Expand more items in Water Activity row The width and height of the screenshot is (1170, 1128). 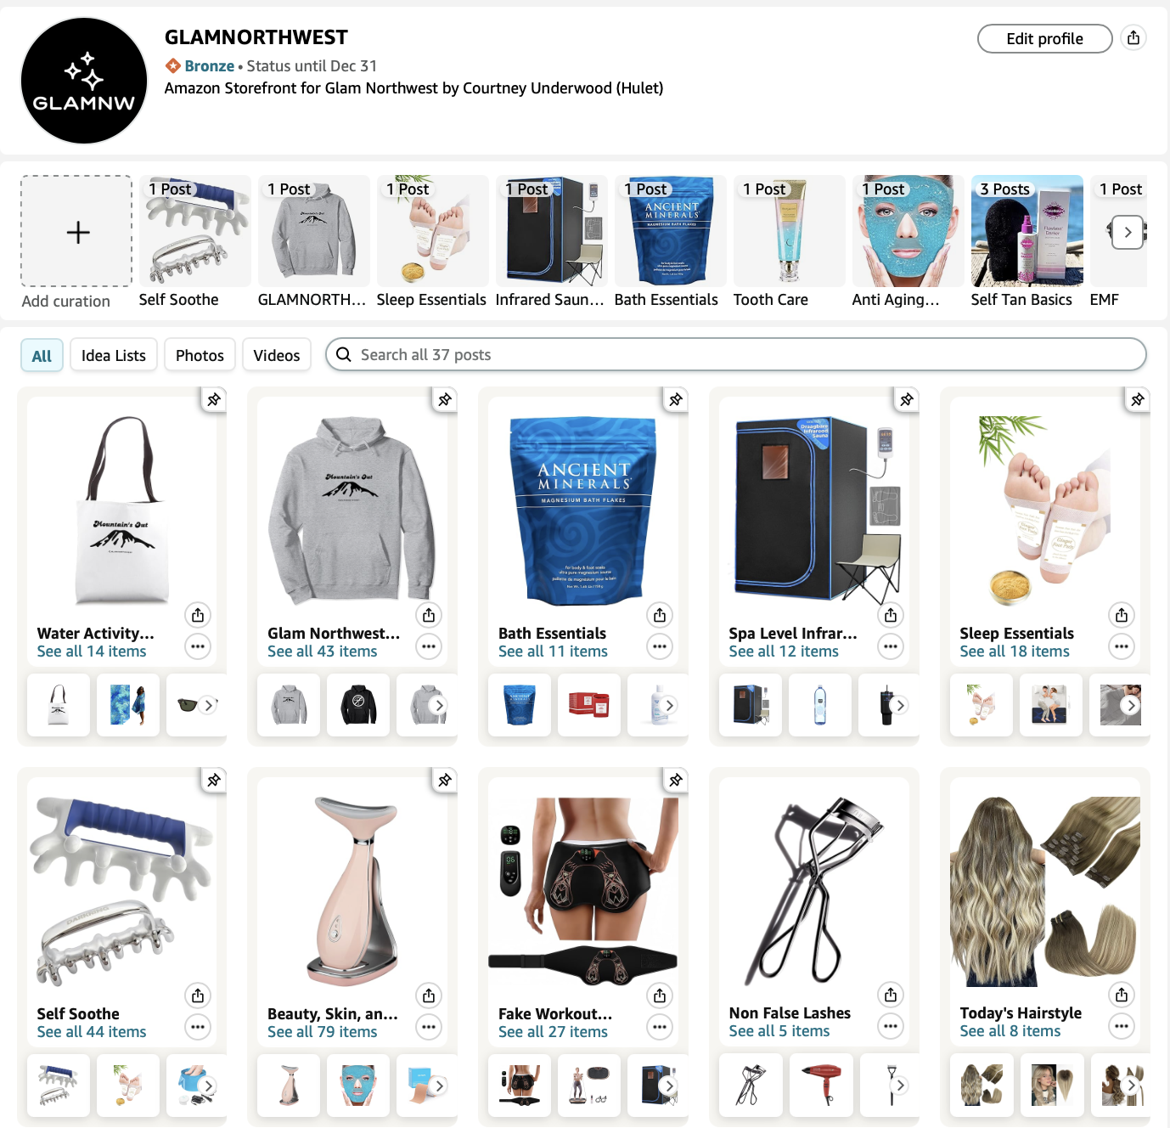[208, 705]
